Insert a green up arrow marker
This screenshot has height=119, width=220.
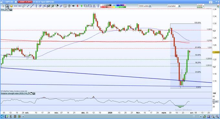coord(82,6)
